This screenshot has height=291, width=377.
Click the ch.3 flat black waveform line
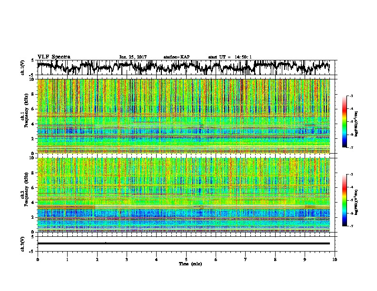click(184, 243)
